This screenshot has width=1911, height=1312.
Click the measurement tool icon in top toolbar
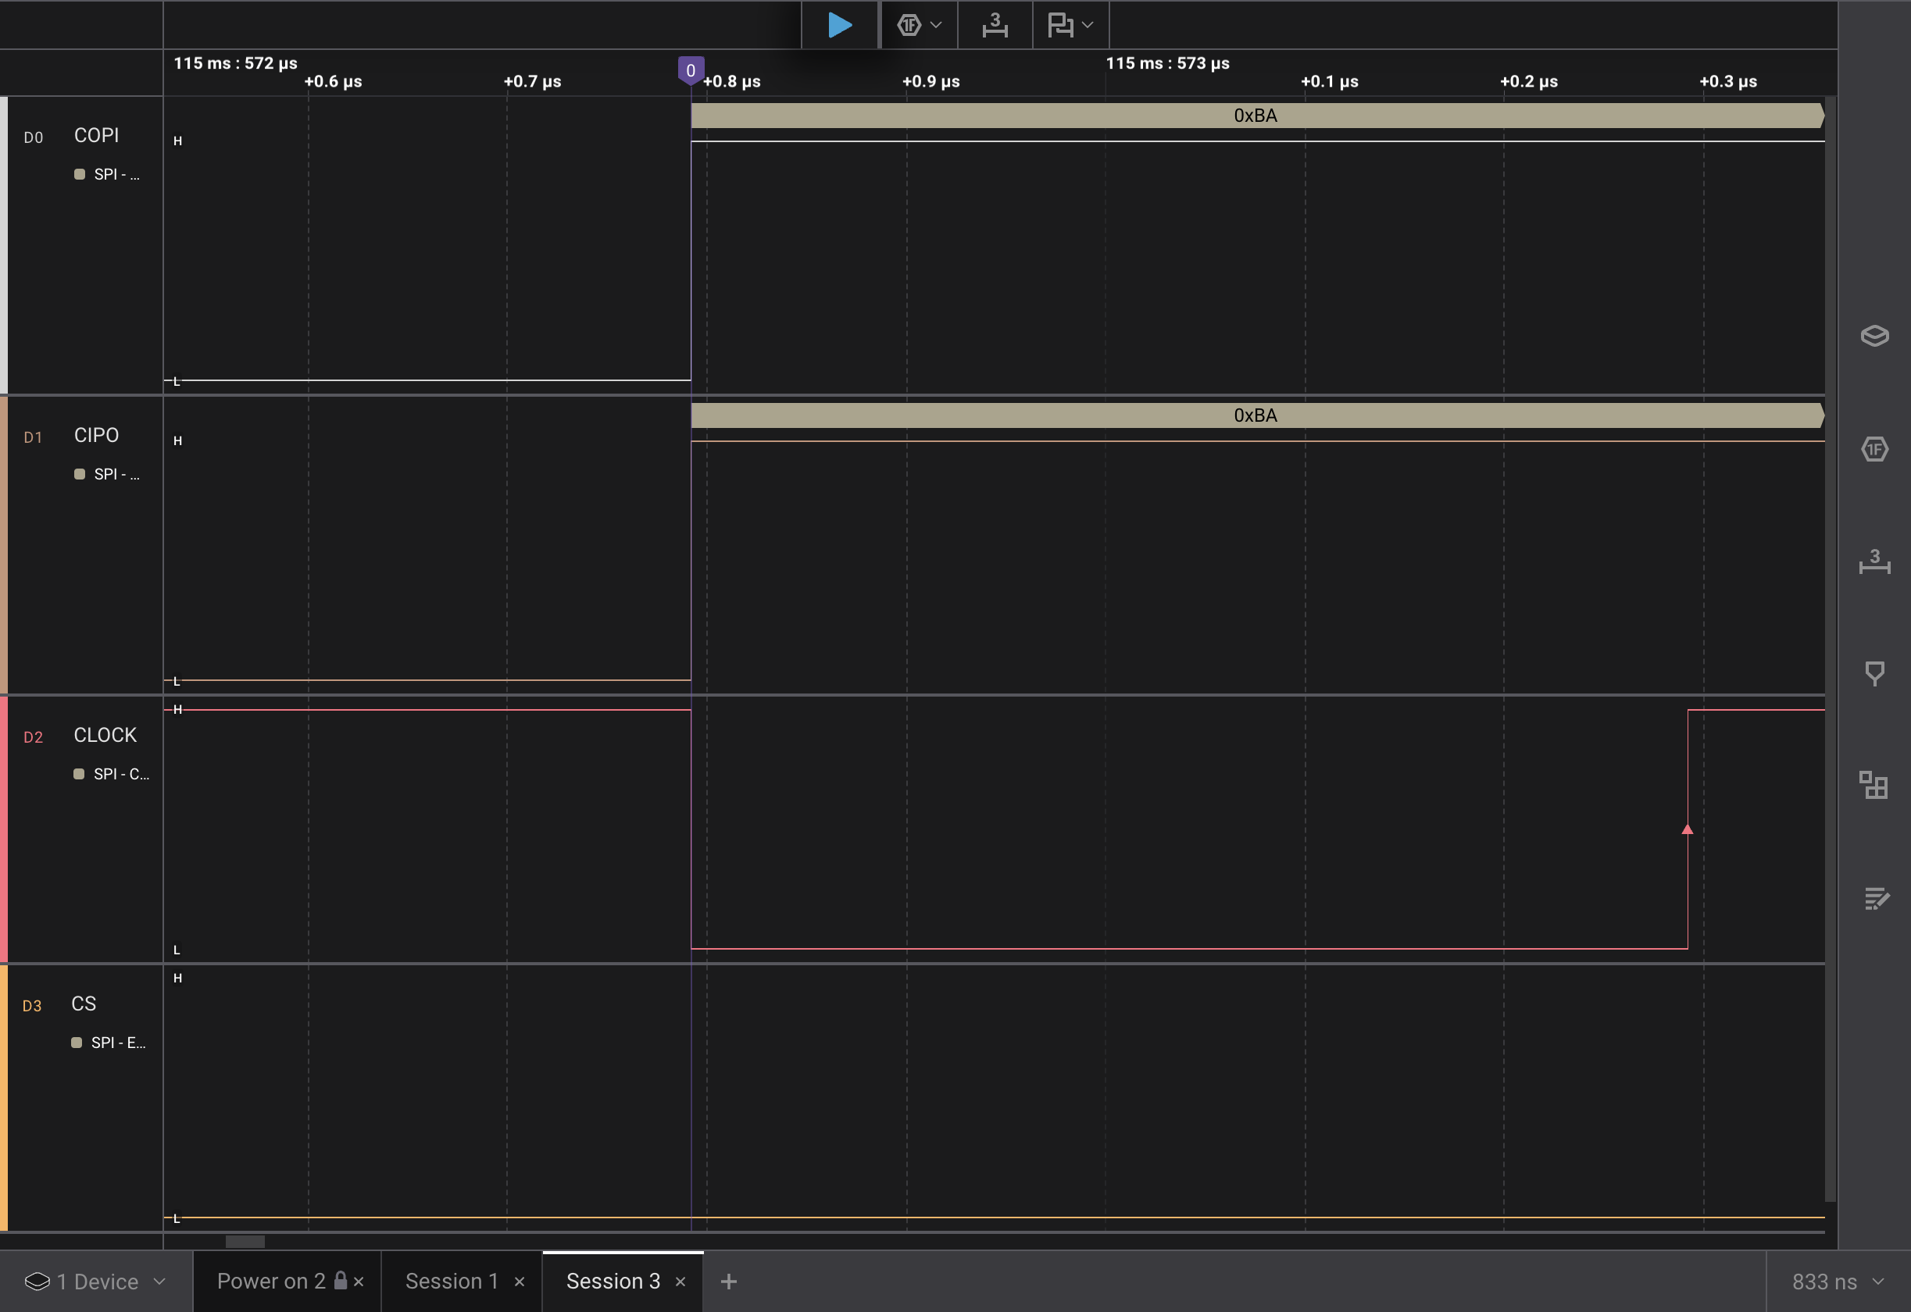[995, 25]
